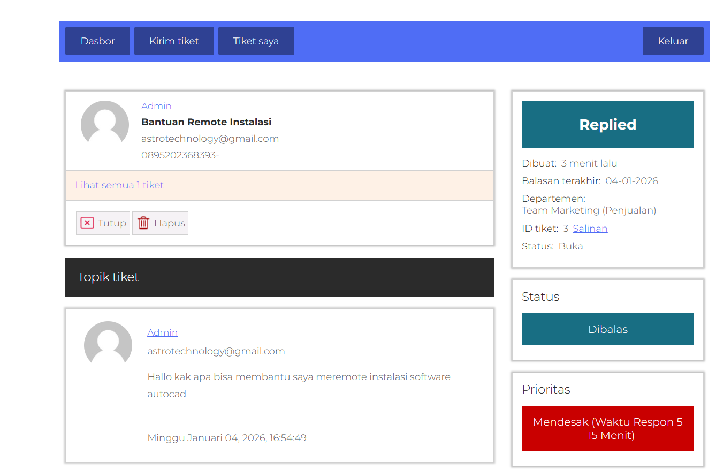The height and width of the screenshot is (469, 716).
Task: Click Salinan link to copy ticket ID
Action: 590,229
